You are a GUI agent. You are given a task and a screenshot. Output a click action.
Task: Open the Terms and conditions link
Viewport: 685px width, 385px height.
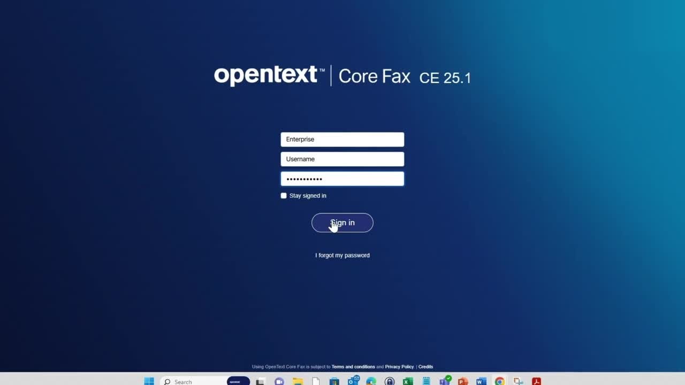[353, 367]
